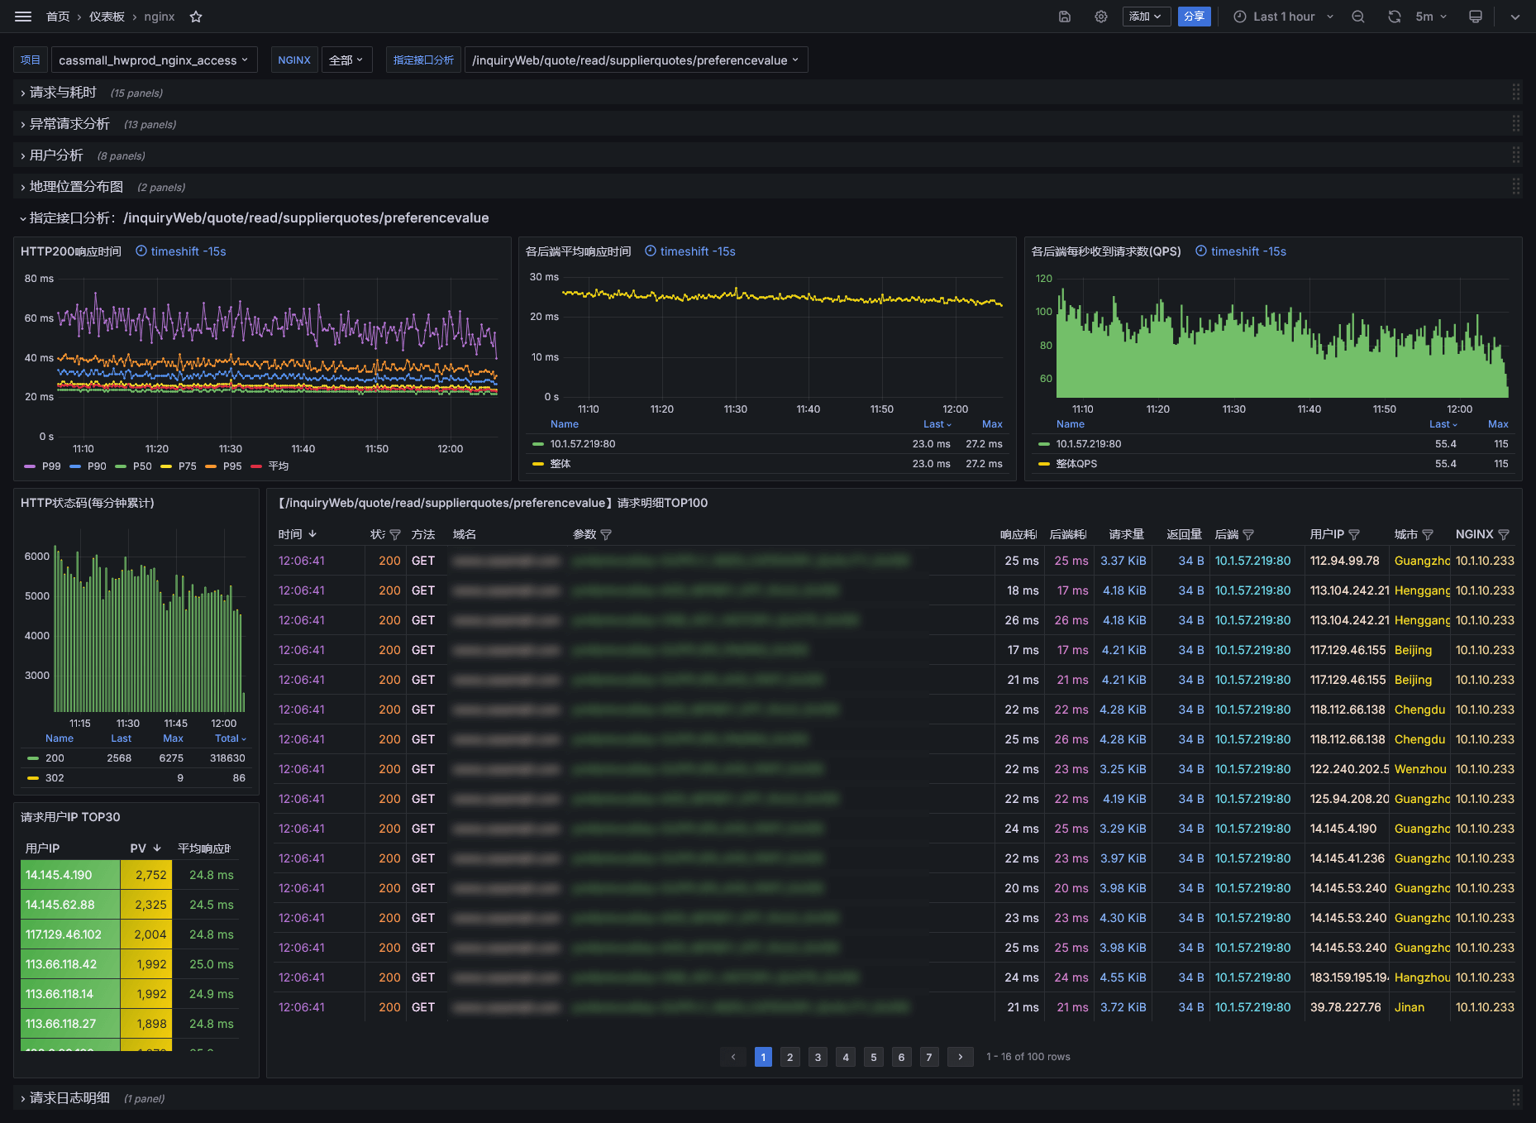Go to page 3 of the table

point(818,1057)
